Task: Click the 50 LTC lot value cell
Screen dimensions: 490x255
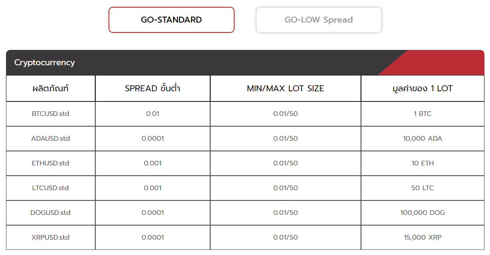Action: [x=423, y=188]
